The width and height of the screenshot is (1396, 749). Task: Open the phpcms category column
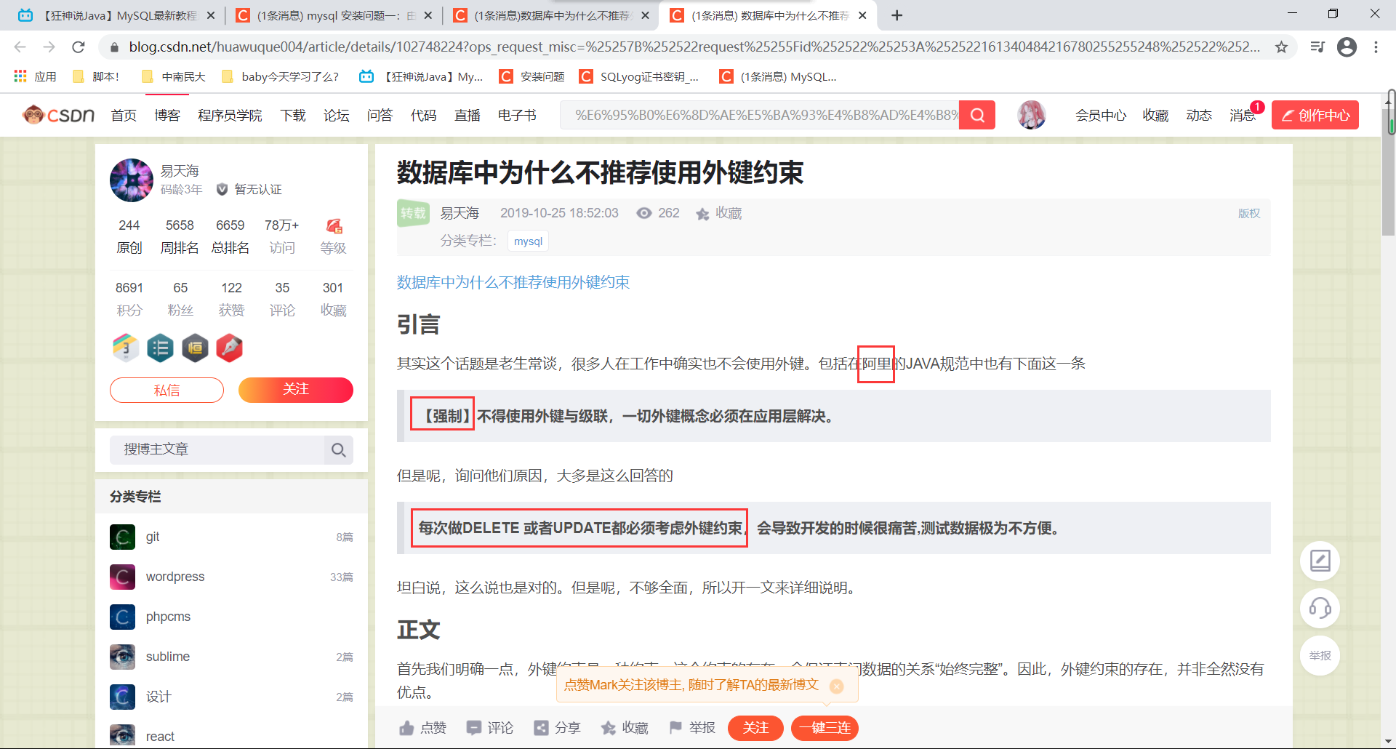pos(231,617)
